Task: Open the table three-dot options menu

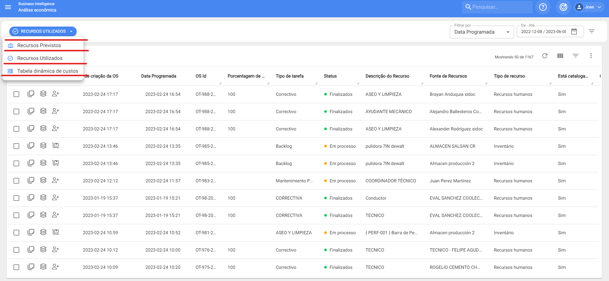Action: click(x=591, y=56)
